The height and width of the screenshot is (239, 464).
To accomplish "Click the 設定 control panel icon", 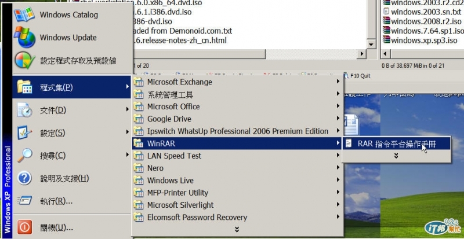I will 24,133.
